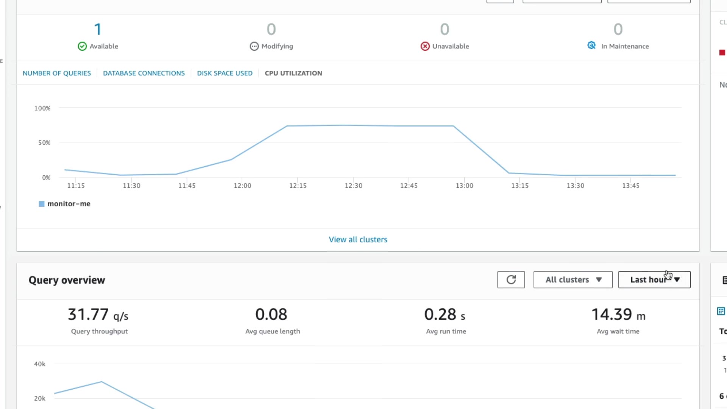727x409 pixels.
Task: Switch to Database Connections tab
Action: pyautogui.click(x=144, y=73)
